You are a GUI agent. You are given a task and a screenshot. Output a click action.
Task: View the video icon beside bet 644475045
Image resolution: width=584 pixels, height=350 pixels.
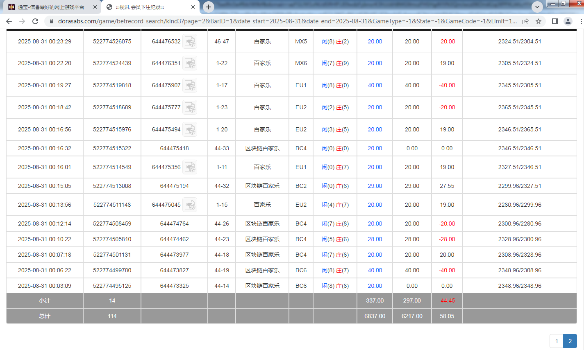[190, 205]
